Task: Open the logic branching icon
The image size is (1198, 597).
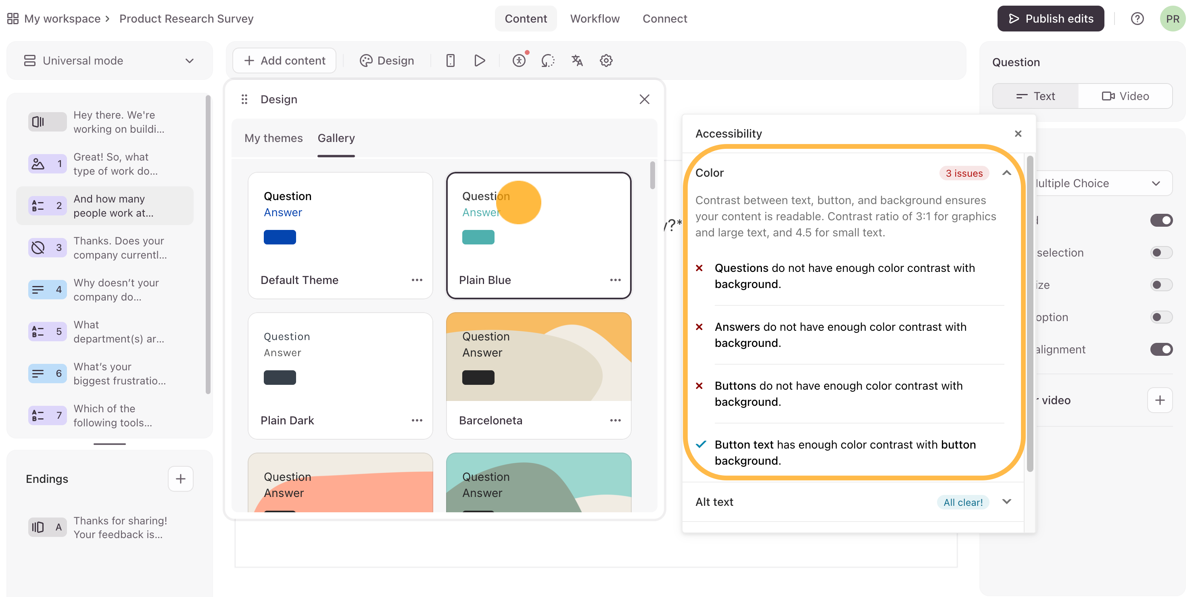Action: click(548, 61)
